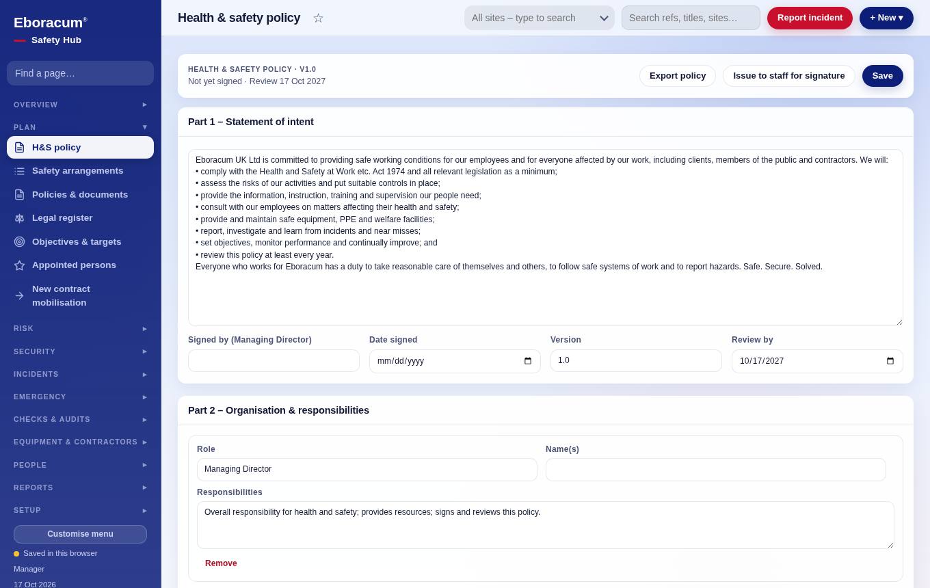
Task: Click the Report incident button
Action: click(810, 18)
